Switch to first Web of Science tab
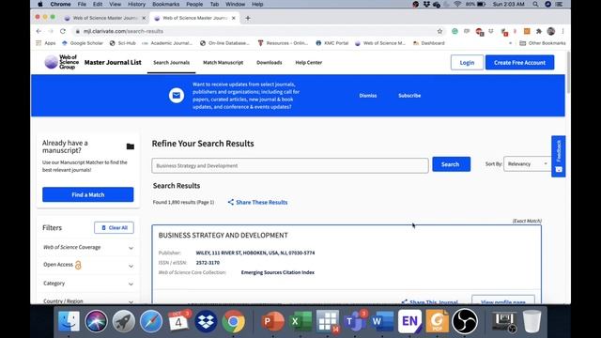Image resolution: width=601 pixels, height=338 pixels. pyautogui.click(x=104, y=18)
